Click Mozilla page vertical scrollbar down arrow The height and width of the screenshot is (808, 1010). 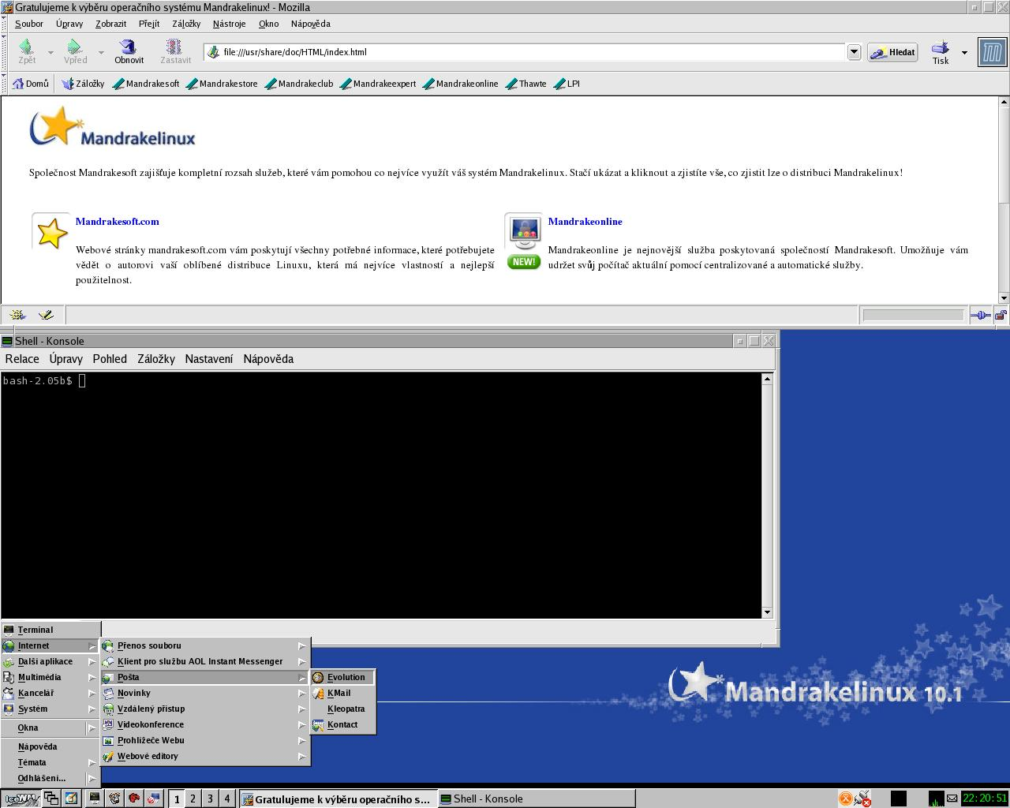pos(1004,298)
